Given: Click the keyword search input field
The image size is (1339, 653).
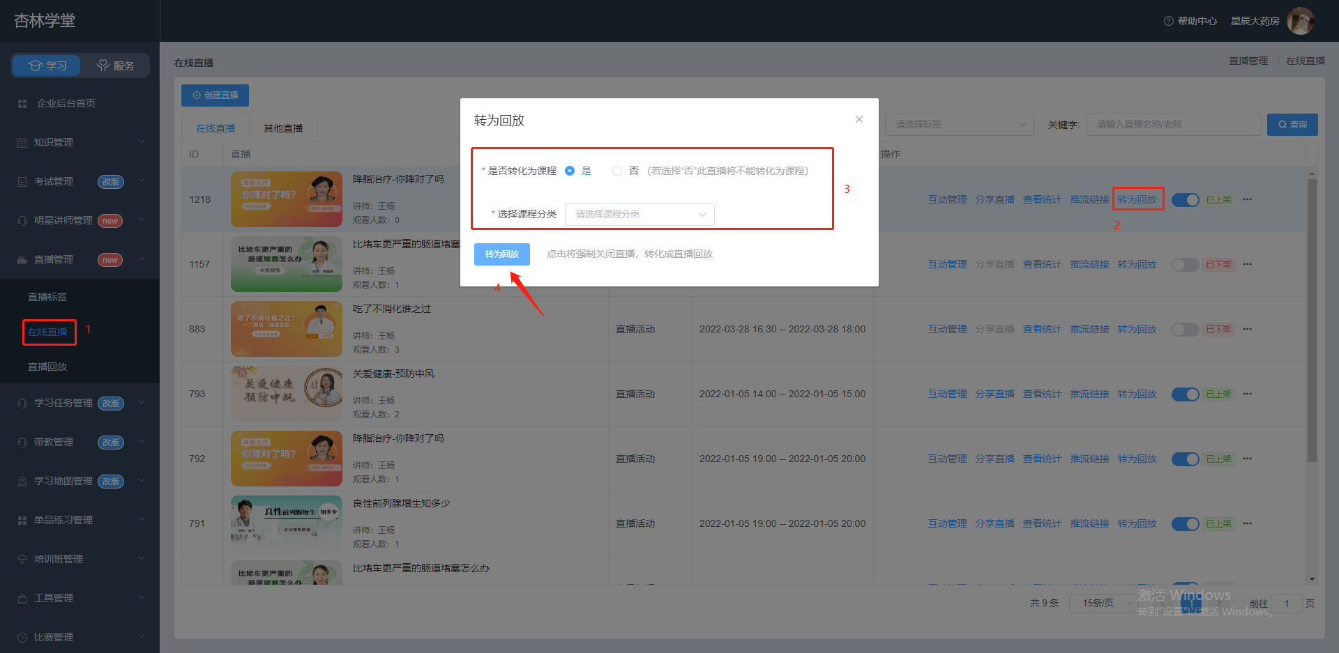Looking at the screenshot, I should pos(1174,124).
